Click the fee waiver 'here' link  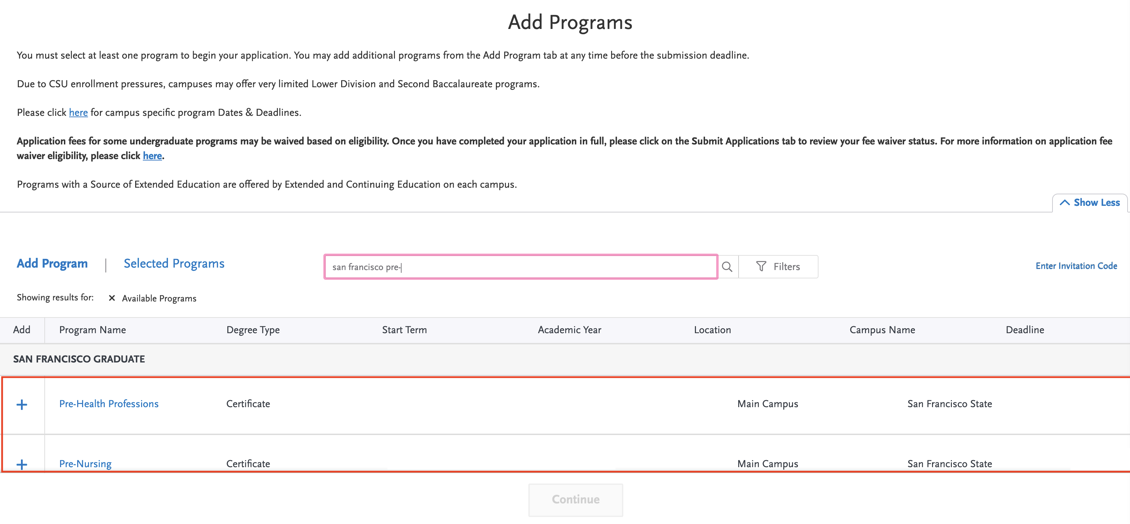coord(152,156)
